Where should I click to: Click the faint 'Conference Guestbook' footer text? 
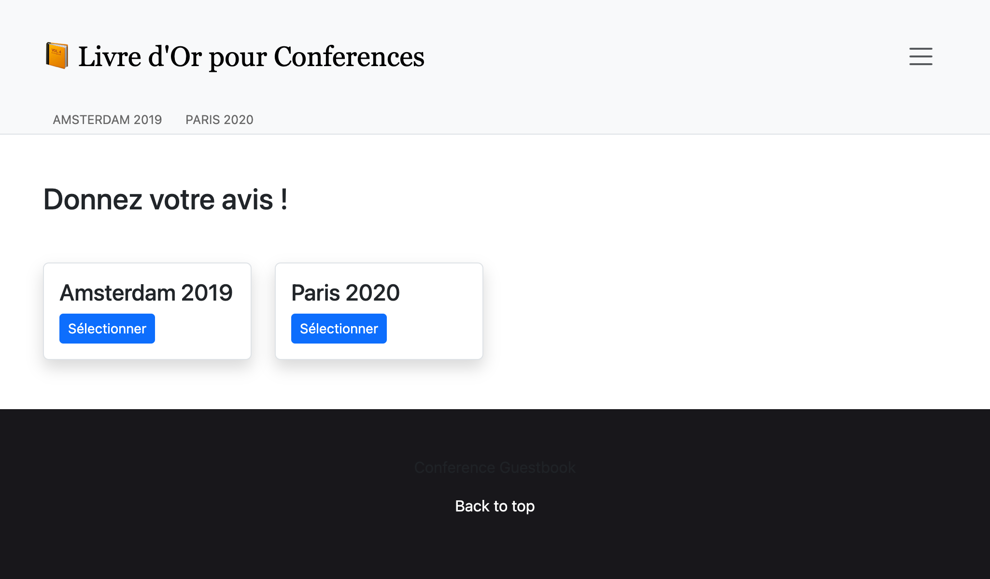click(x=495, y=468)
